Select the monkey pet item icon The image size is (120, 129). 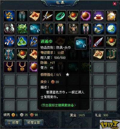click(73, 29)
